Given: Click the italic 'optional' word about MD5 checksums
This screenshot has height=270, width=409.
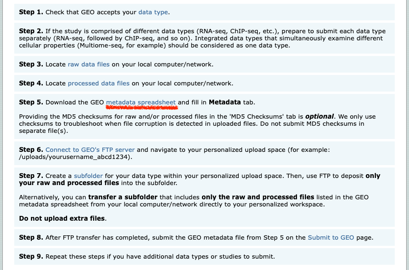Looking at the screenshot, I should (x=321, y=116).
